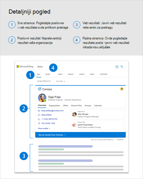Open the Groups tab in profile card
Screen dimensions: 143x179
point(88,106)
